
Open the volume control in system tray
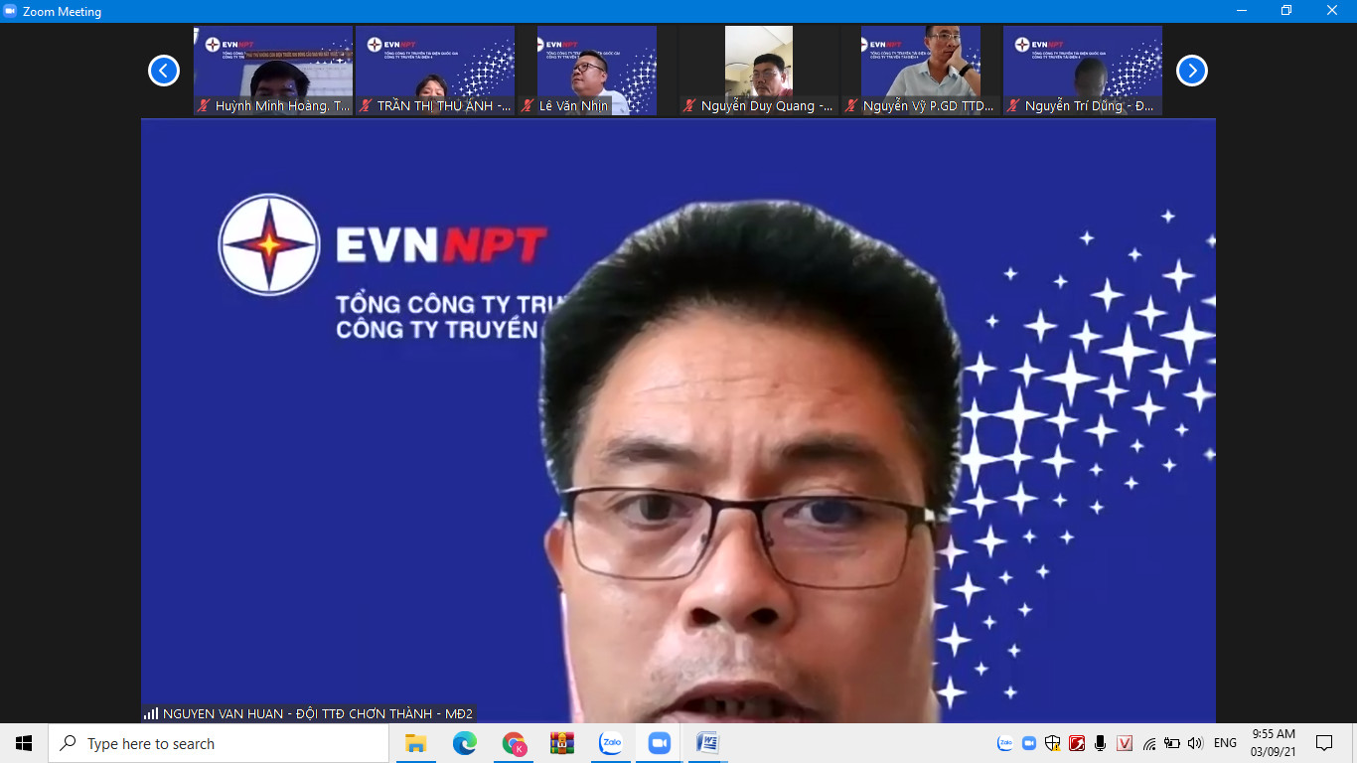pos(1194,743)
